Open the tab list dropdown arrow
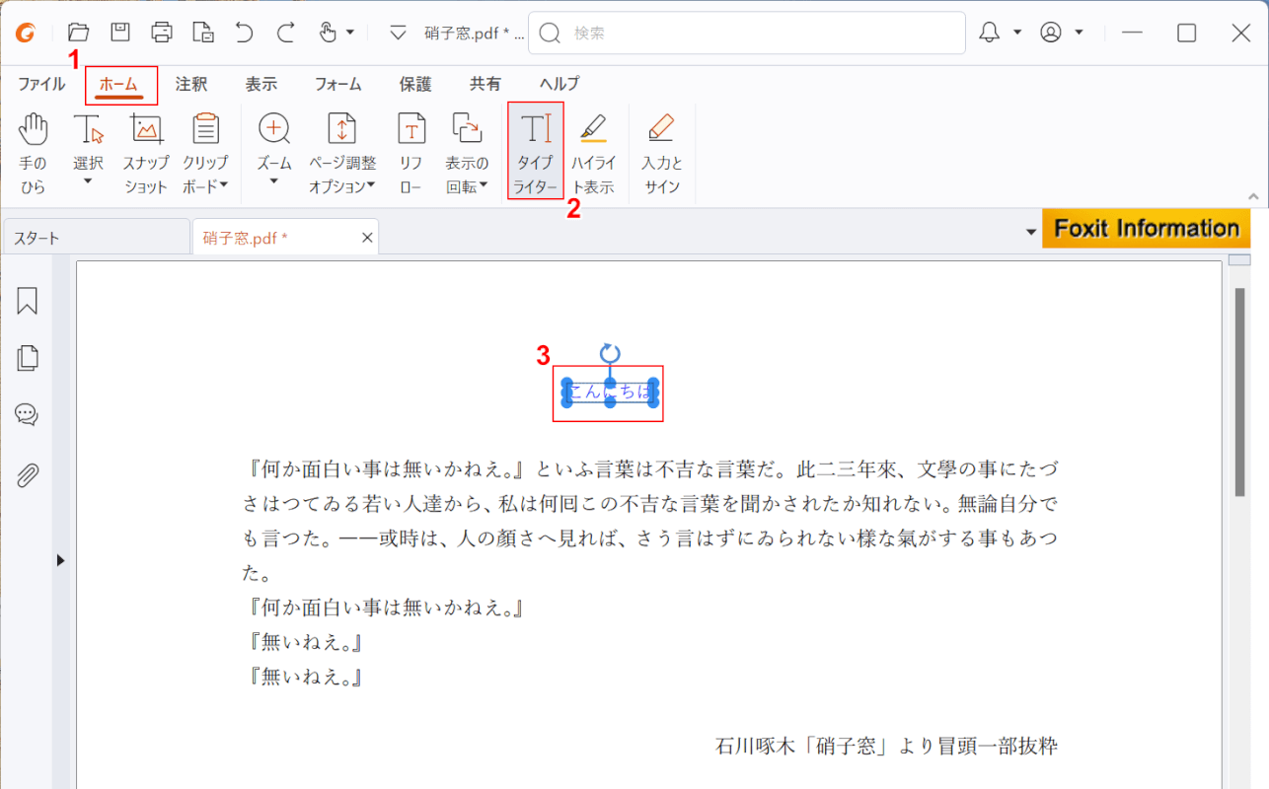The image size is (1269, 789). (x=1031, y=233)
